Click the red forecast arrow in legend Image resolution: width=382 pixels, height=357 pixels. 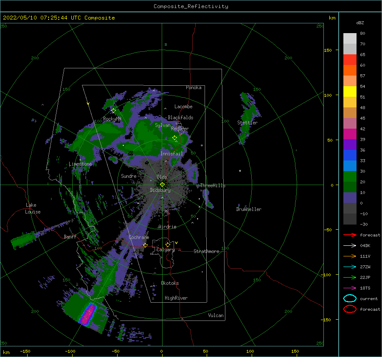click(x=350, y=235)
